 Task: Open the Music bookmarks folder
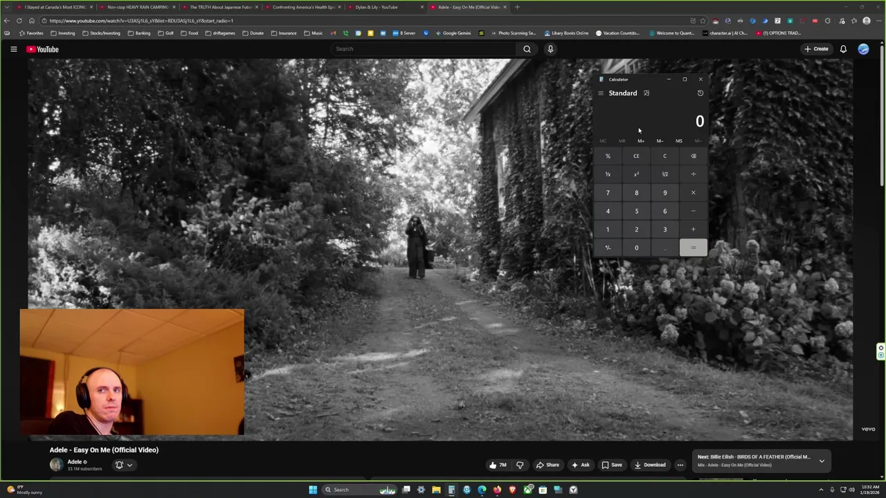(x=313, y=33)
